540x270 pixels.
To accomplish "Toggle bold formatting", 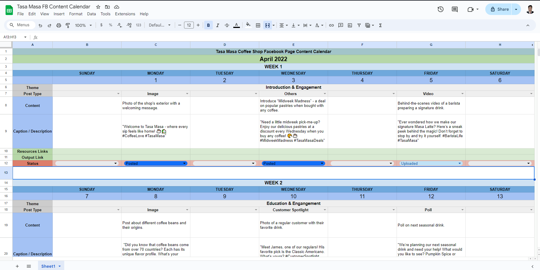I will (209, 25).
